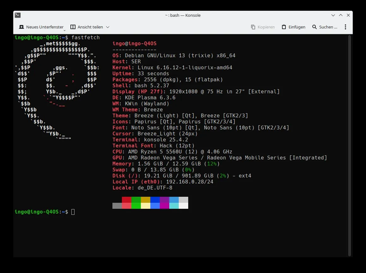
Task: Close the Konsole window
Action: point(348,15)
